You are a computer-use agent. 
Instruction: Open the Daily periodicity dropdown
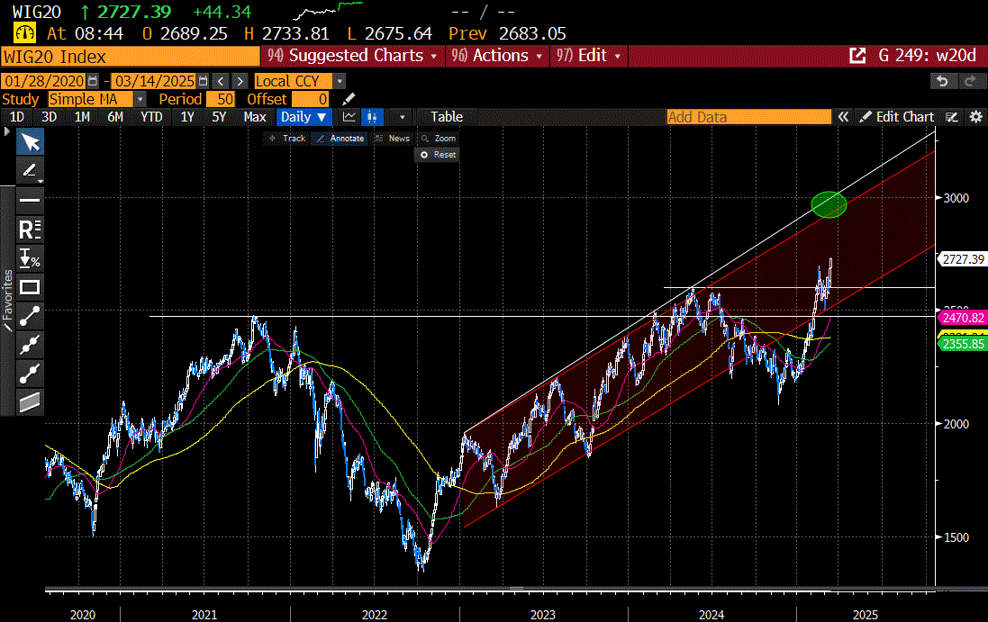pyautogui.click(x=304, y=117)
